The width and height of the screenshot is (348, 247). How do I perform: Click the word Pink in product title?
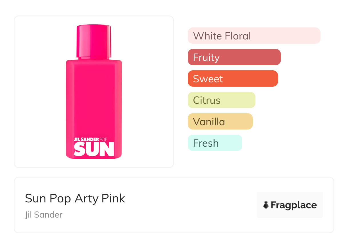coord(113,198)
